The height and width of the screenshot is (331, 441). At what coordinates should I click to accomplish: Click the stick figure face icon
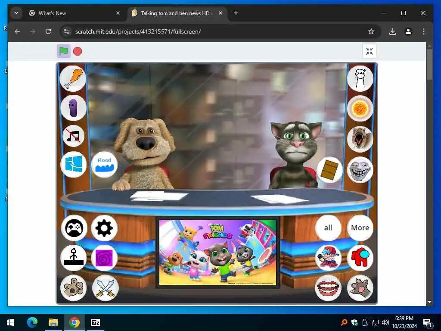click(360, 78)
